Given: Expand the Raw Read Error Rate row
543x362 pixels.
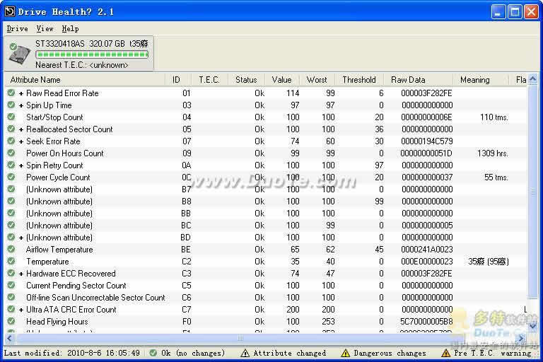Looking at the screenshot, I should [x=21, y=93].
